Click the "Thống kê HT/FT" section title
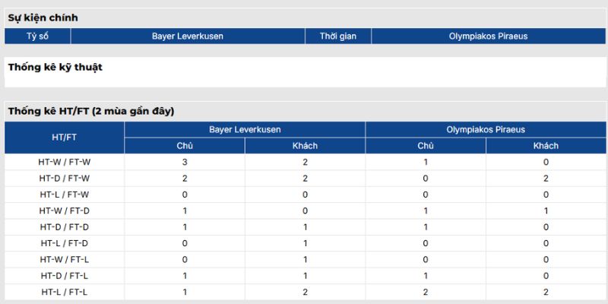The width and height of the screenshot is (608, 304). pyautogui.click(x=91, y=111)
